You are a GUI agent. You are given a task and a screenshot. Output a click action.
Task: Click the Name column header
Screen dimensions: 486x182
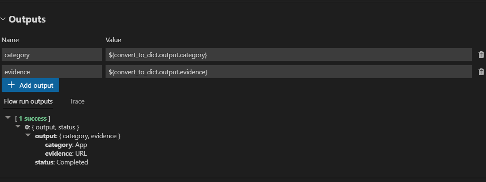point(10,40)
